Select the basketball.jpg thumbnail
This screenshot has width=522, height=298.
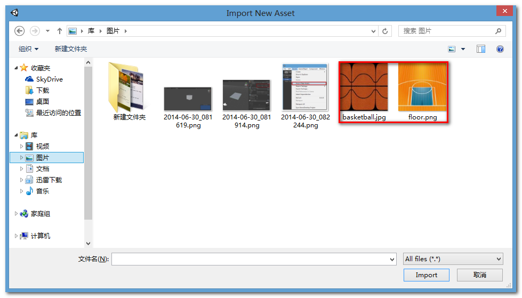(x=364, y=87)
